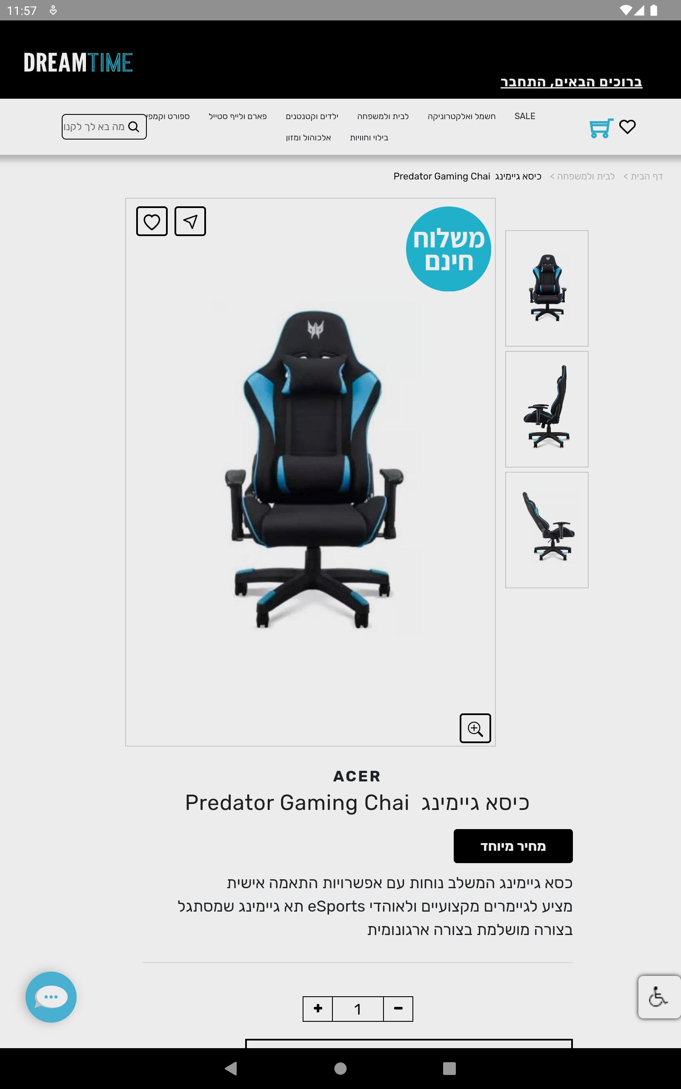681x1089 pixels.
Task: Tap the search magnifying glass icon
Action: pyautogui.click(x=134, y=127)
